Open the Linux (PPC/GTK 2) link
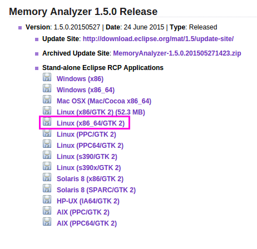This screenshot has height=249, width=257. (86, 135)
